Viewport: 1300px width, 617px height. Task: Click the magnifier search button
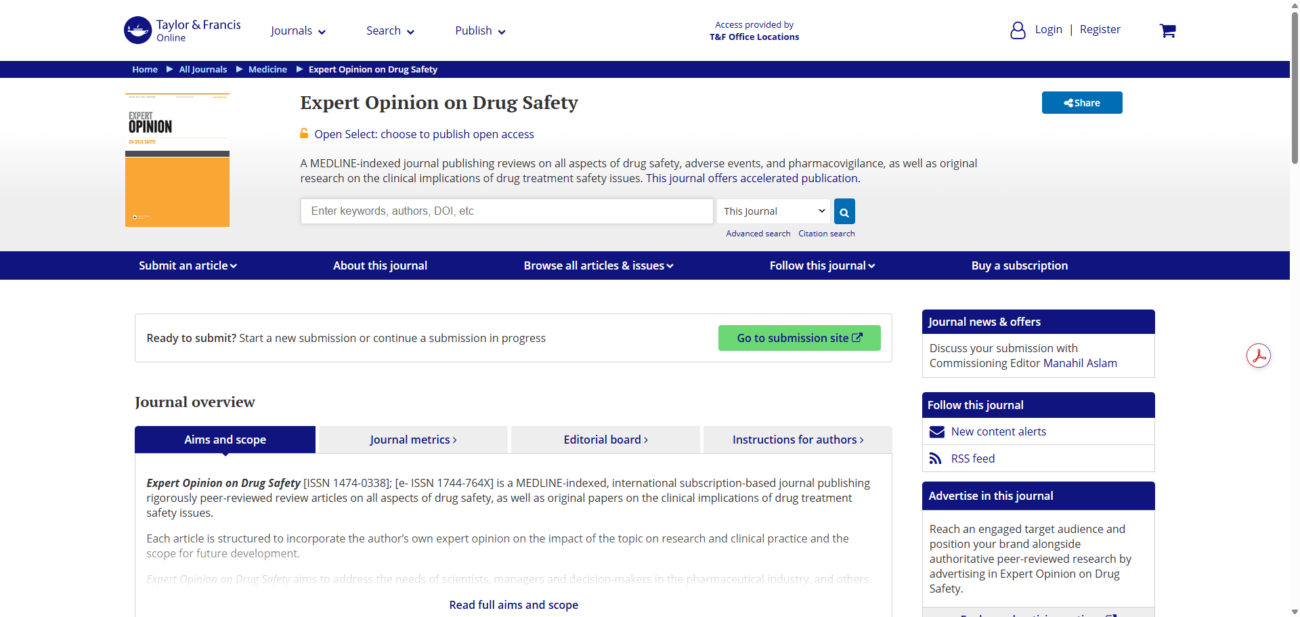(x=844, y=211)
